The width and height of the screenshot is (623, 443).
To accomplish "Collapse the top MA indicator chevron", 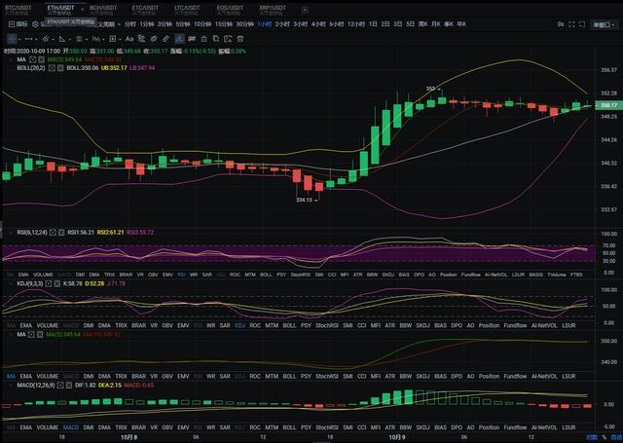I will (11, 59).
